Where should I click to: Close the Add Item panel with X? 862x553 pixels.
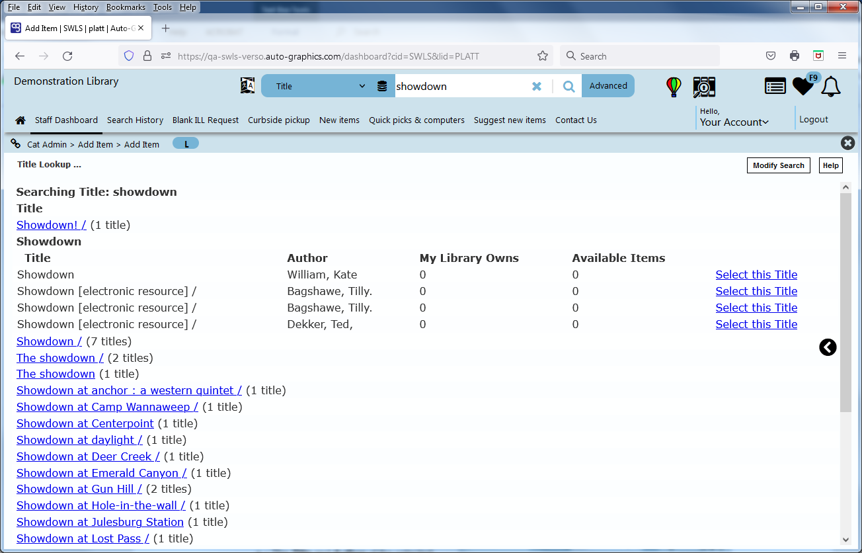(847, 143)
